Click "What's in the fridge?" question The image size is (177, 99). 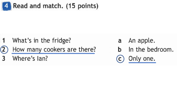[41, 40]
